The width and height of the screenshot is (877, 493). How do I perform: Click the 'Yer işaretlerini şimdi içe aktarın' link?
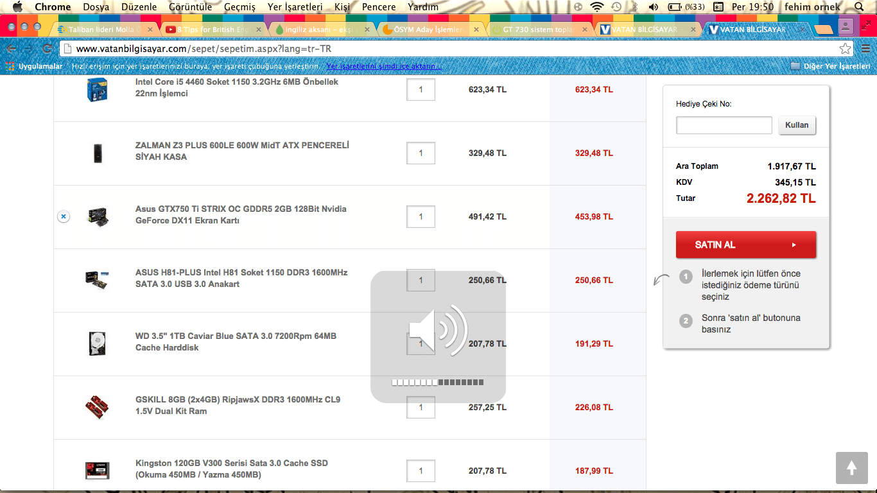point(384,66)
